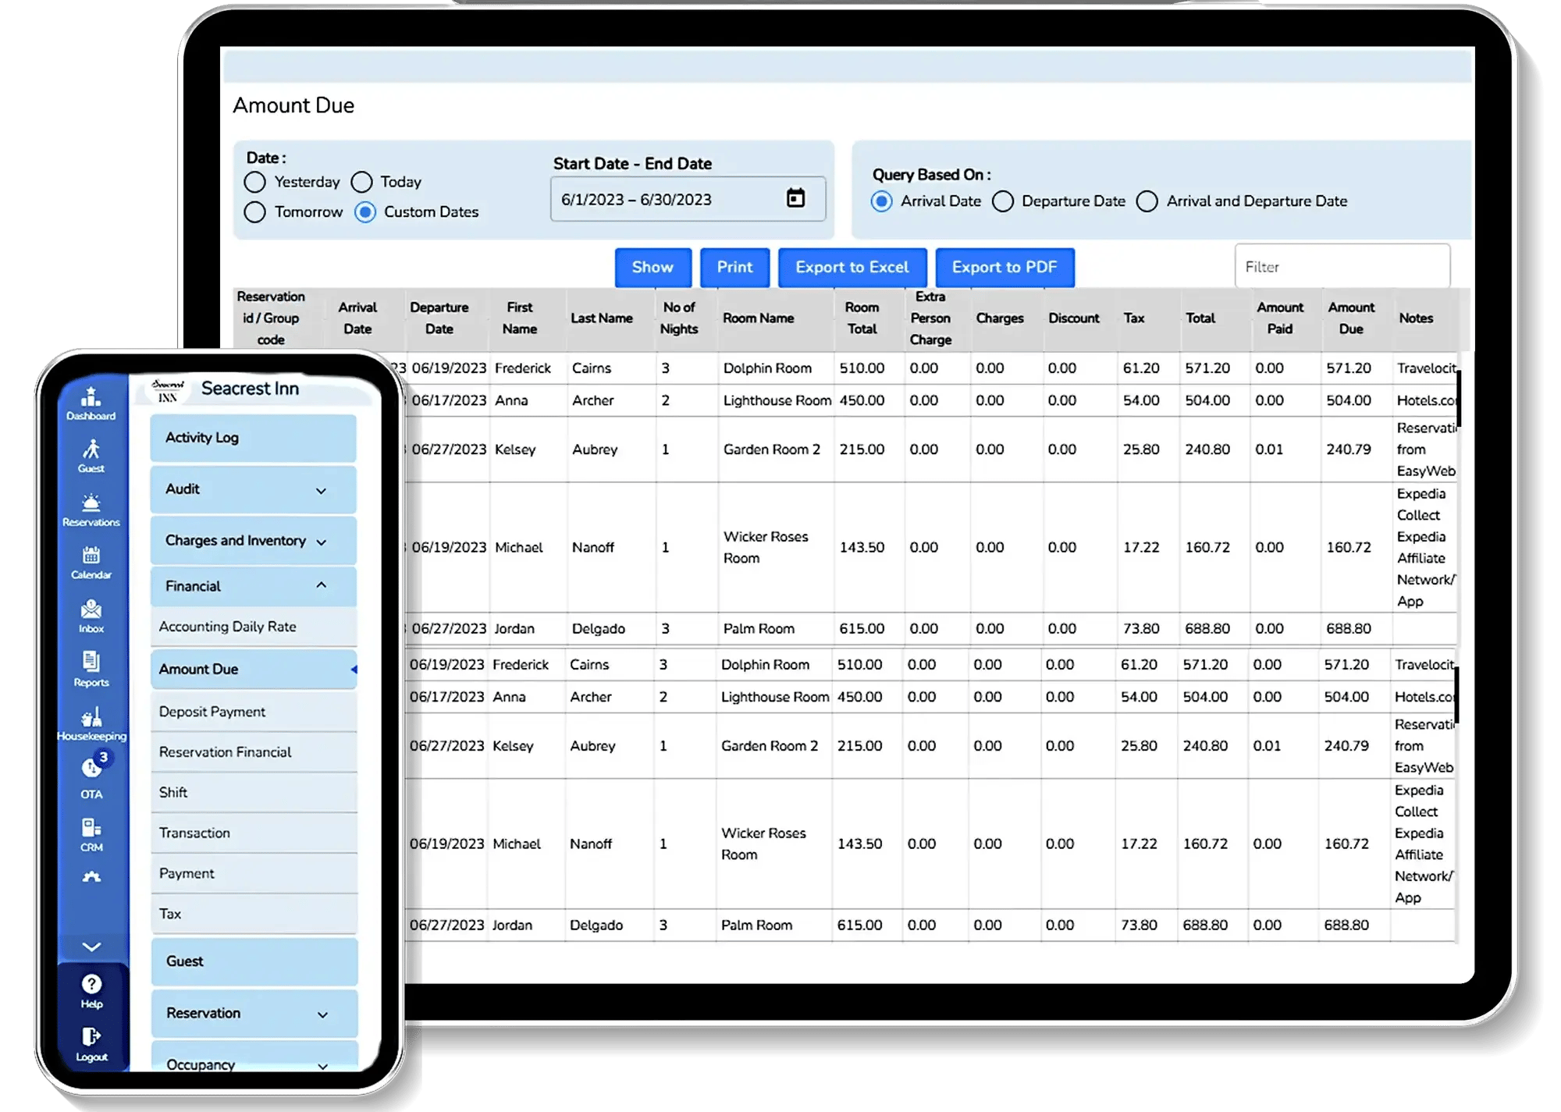The height and width of the screenshot is (1112, 1561).
Task: Choose the Tomorrow date option
Action: click(x=254, y=212)
